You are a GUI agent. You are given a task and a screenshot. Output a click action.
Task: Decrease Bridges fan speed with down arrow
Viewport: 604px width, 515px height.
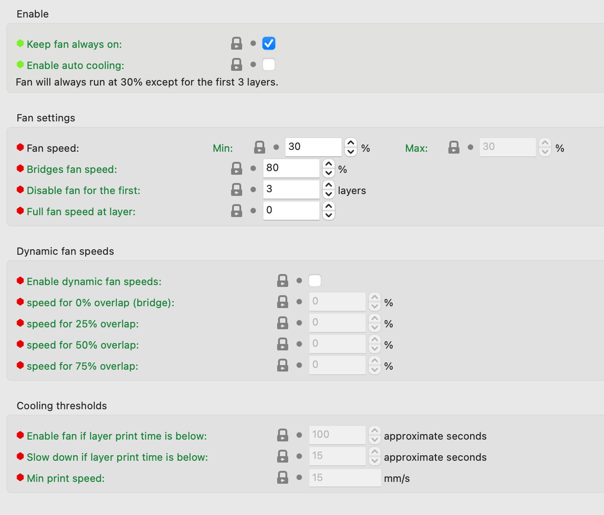(x=329, y=173)
